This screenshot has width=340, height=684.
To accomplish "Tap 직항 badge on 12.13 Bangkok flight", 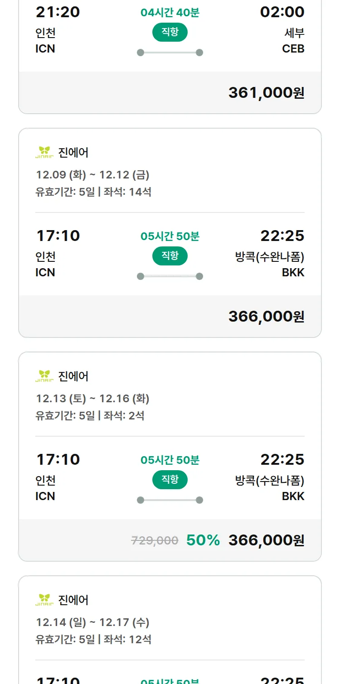I will [x=170, y=480].
